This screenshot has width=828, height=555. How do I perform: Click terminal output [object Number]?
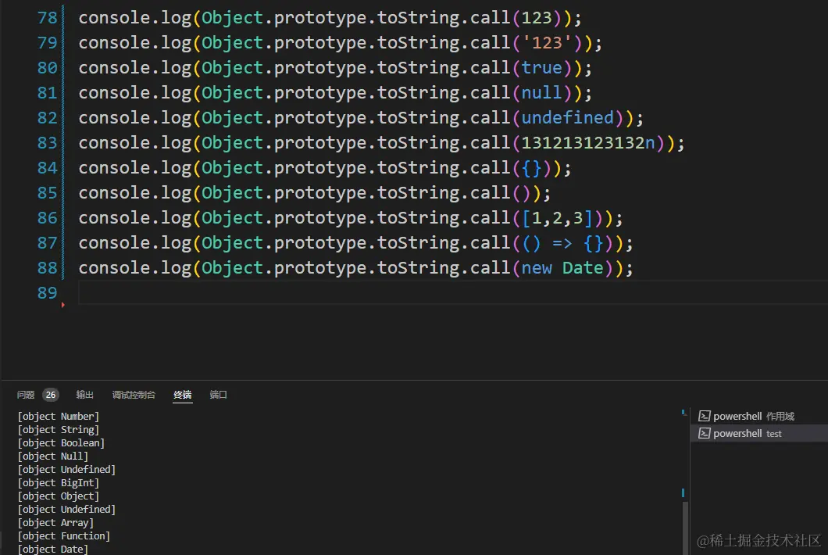[x=58, y=417]
